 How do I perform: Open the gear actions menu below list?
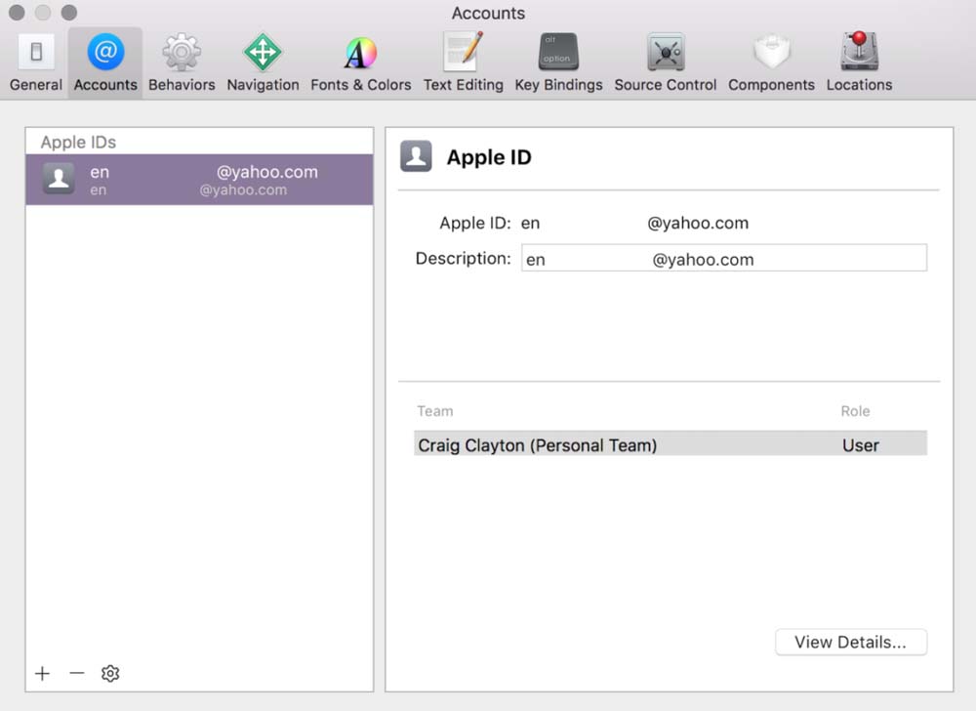click(x=110, y=674)
